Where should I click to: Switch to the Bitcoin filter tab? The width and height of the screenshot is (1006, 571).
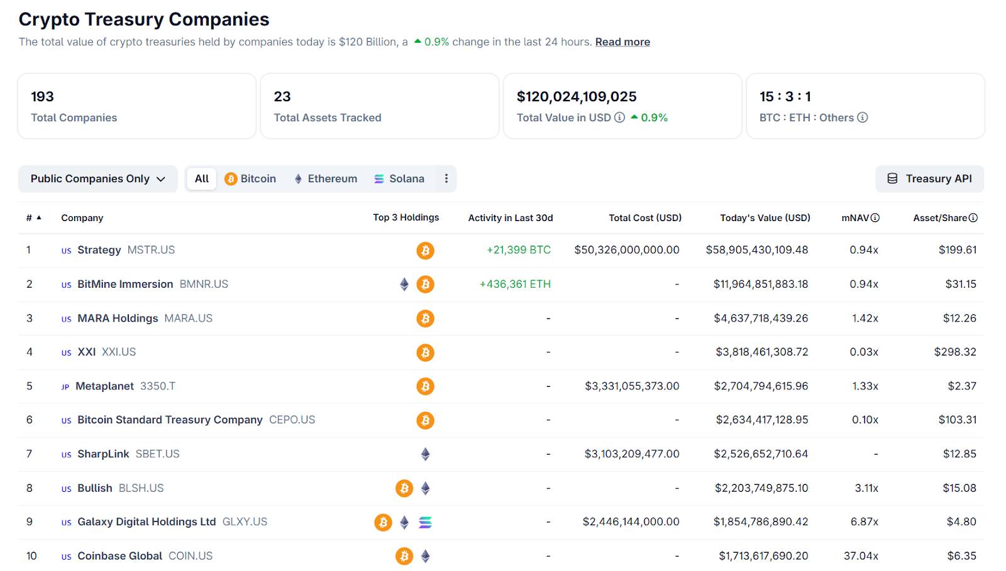(250, 179)
